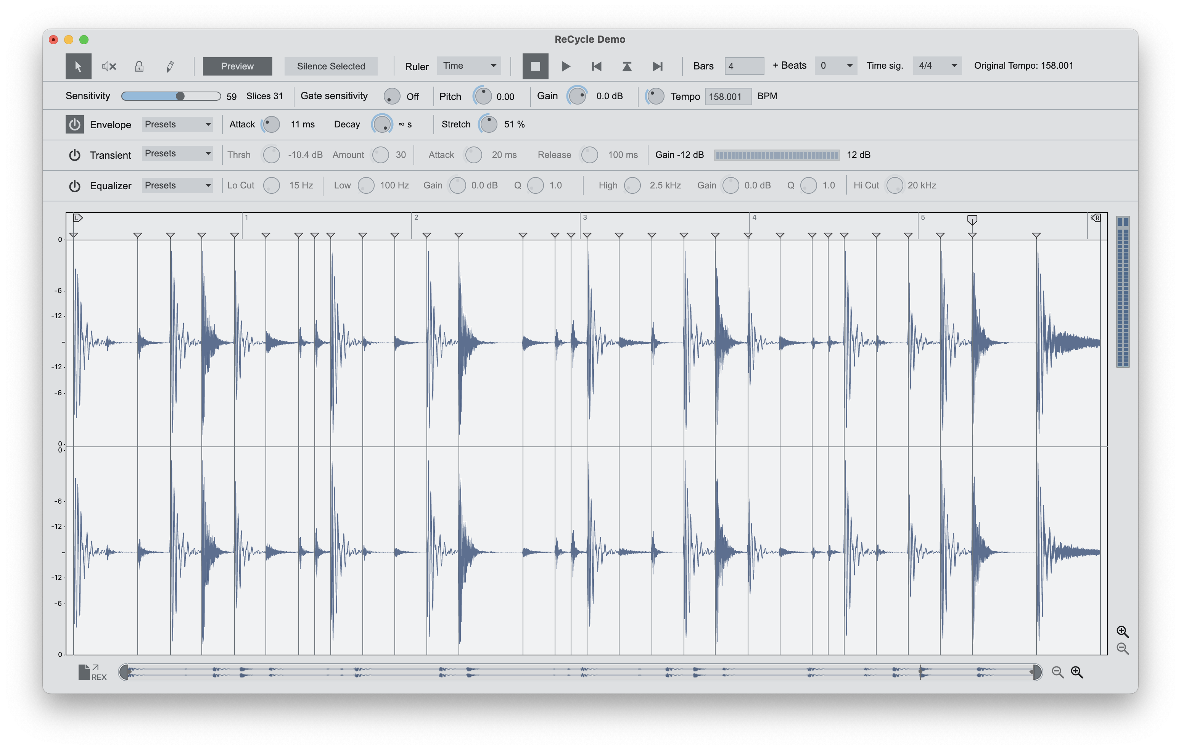Click the High band Gain knob

pos(731,185)
